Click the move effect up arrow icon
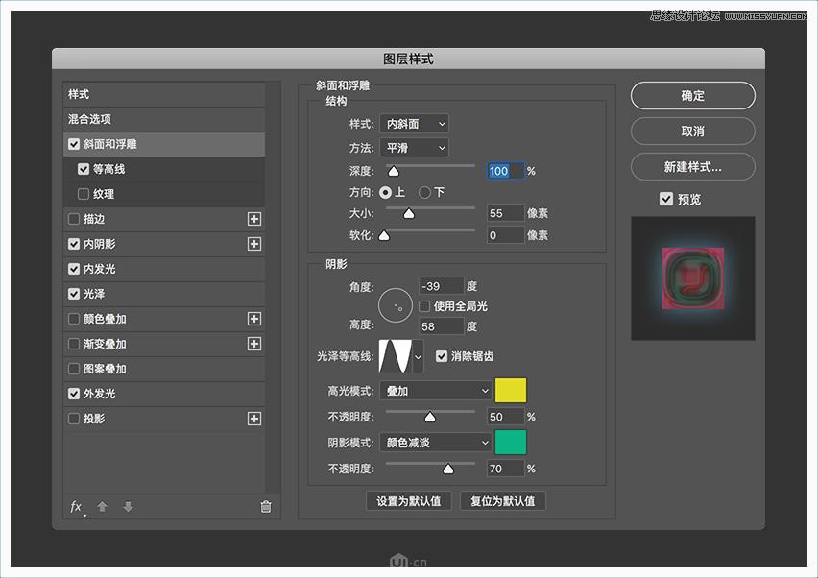 pyautogui.click(x=100, y=507)
